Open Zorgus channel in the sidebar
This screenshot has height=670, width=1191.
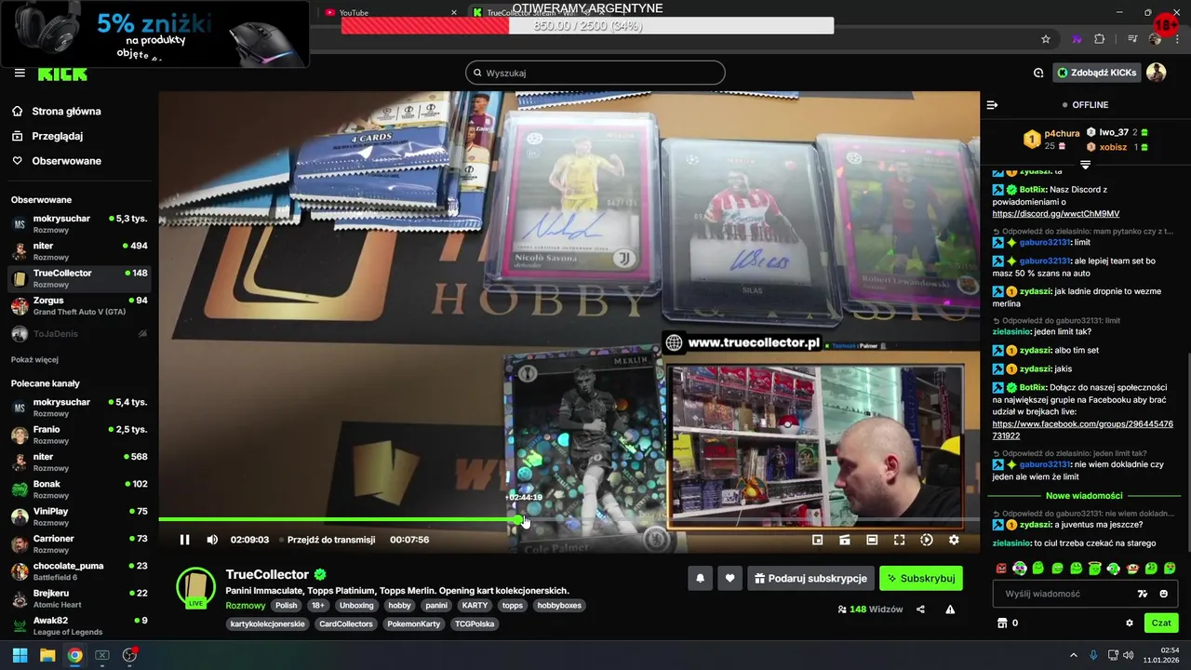tap(79, 306)
